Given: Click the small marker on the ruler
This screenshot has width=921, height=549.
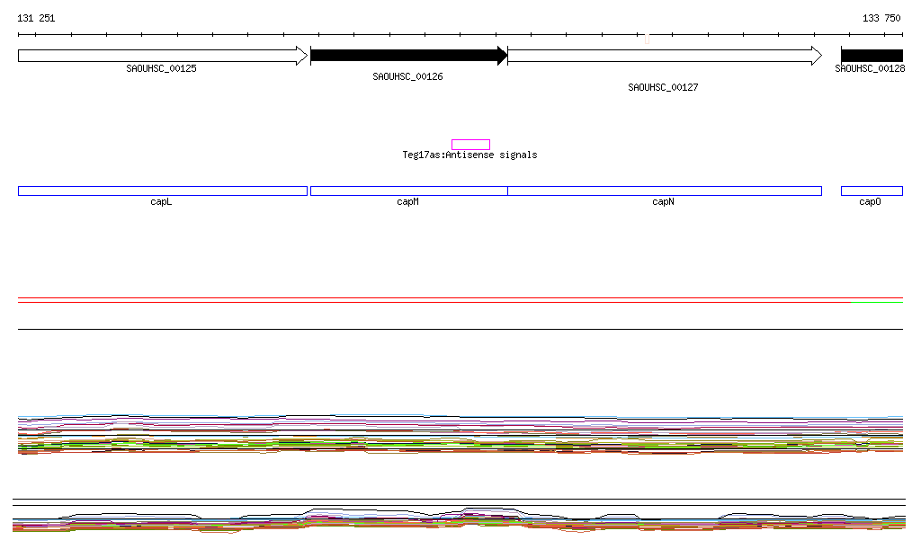Looking at the screenshot, I should point(646,39).
